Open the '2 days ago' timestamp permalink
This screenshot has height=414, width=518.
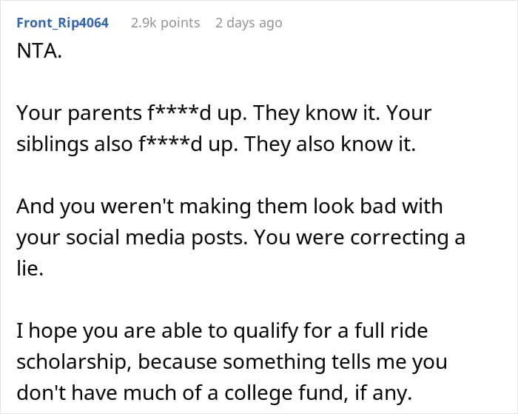click(249, 23)
